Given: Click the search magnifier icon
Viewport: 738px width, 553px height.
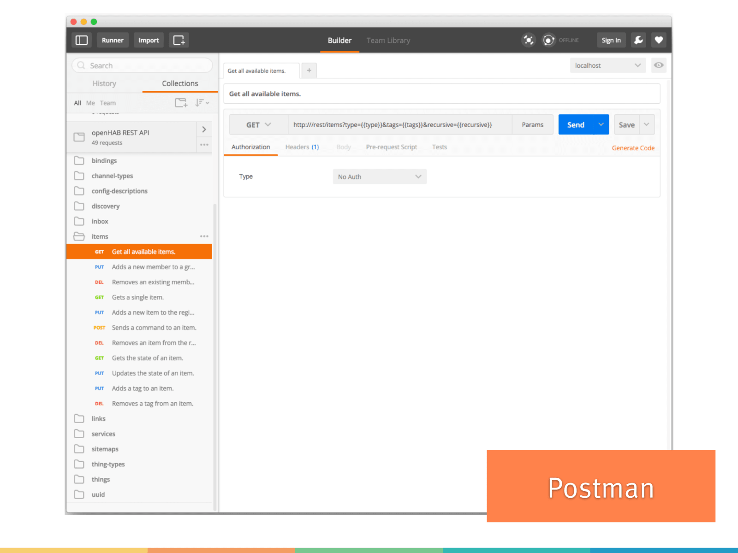Looking at the screenshot, I should click(x=81, y=65).
